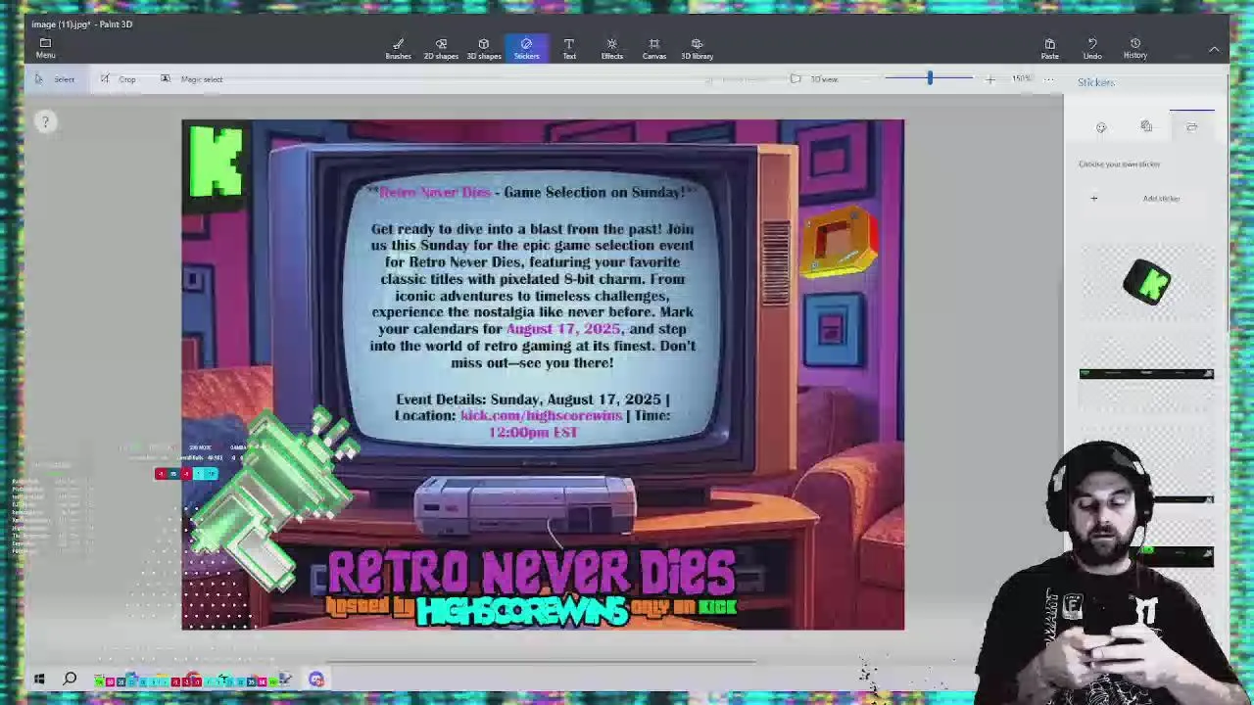Open the help question mark button
The width and height of the screenshot is (1254, 705).
coord(44,121)
